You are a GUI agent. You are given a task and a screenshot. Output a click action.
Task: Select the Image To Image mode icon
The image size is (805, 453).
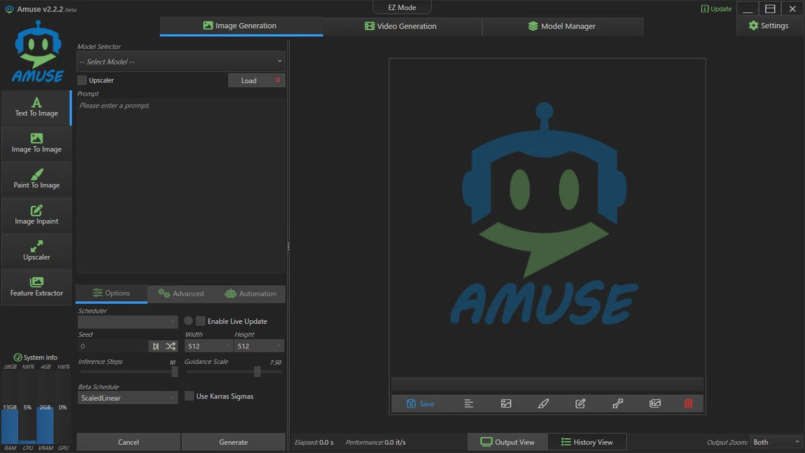pos(37,138)
